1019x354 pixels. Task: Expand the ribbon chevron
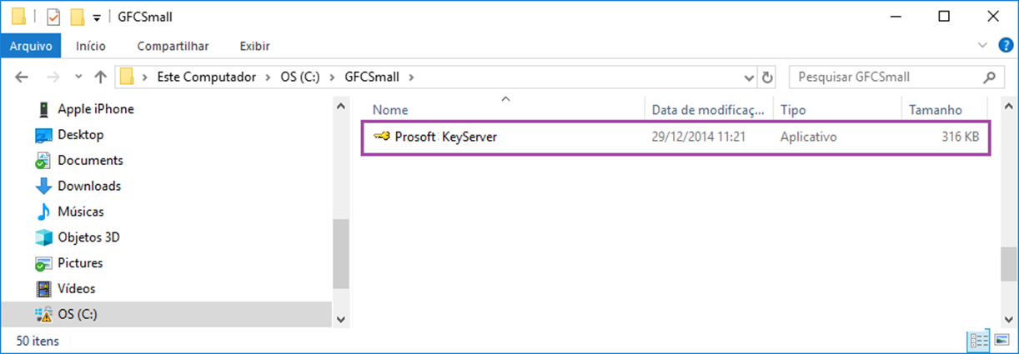point(981,46)
